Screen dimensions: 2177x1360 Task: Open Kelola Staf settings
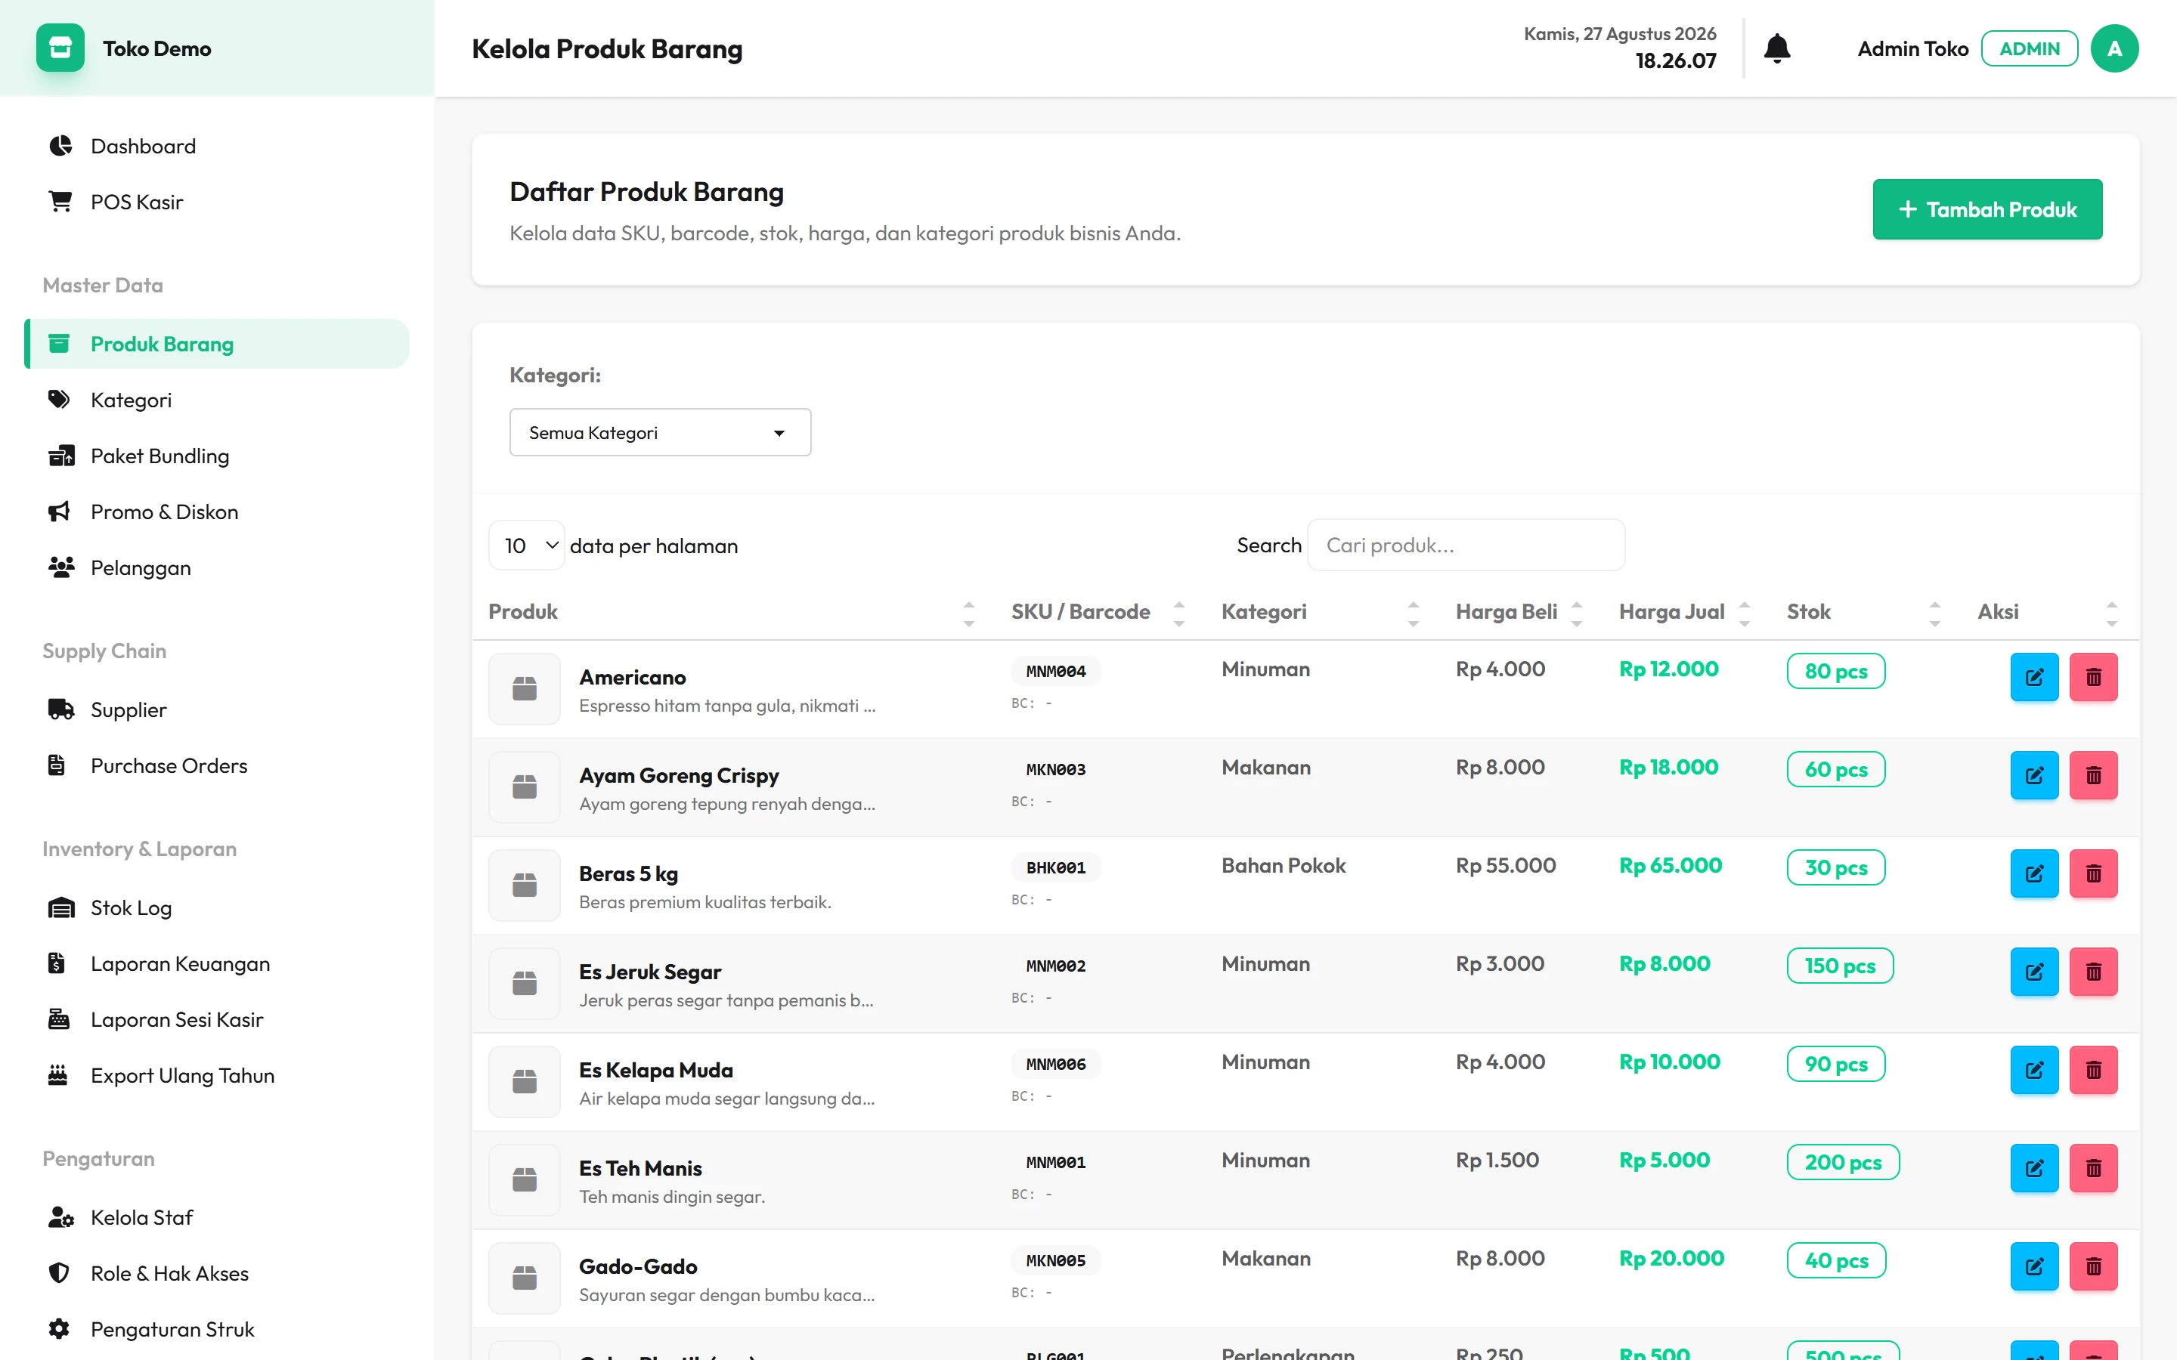coord(217,1217)
